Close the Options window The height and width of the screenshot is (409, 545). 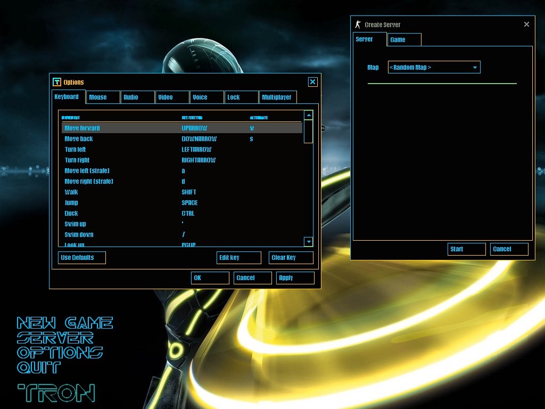(x=312, y=81)
